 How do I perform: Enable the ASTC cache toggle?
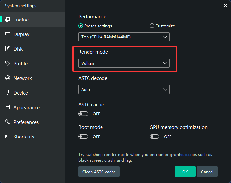pos(83,114)
